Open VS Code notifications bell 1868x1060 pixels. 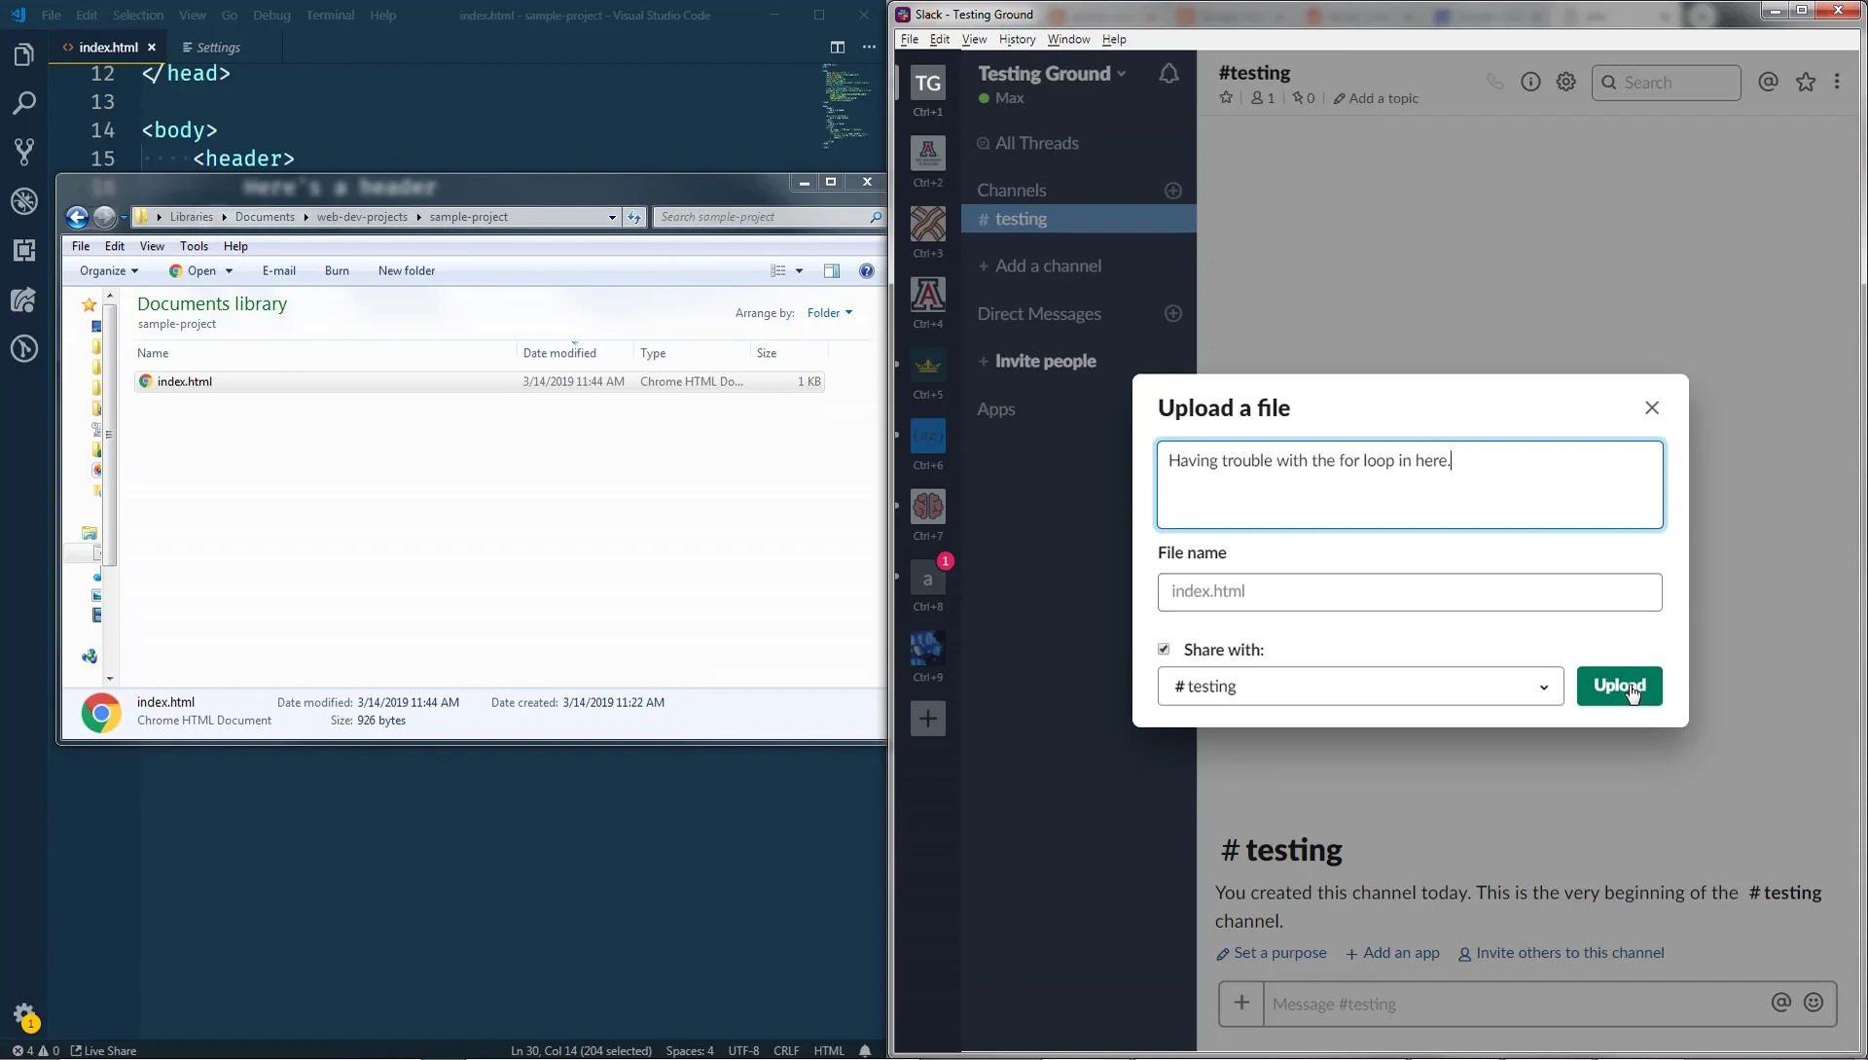click(865, 1050)
